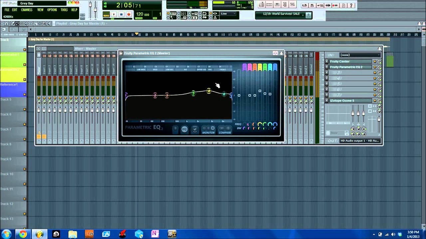The image size is (426, 239).
Task: Click the question mark help icon
Action: [351, 5]
